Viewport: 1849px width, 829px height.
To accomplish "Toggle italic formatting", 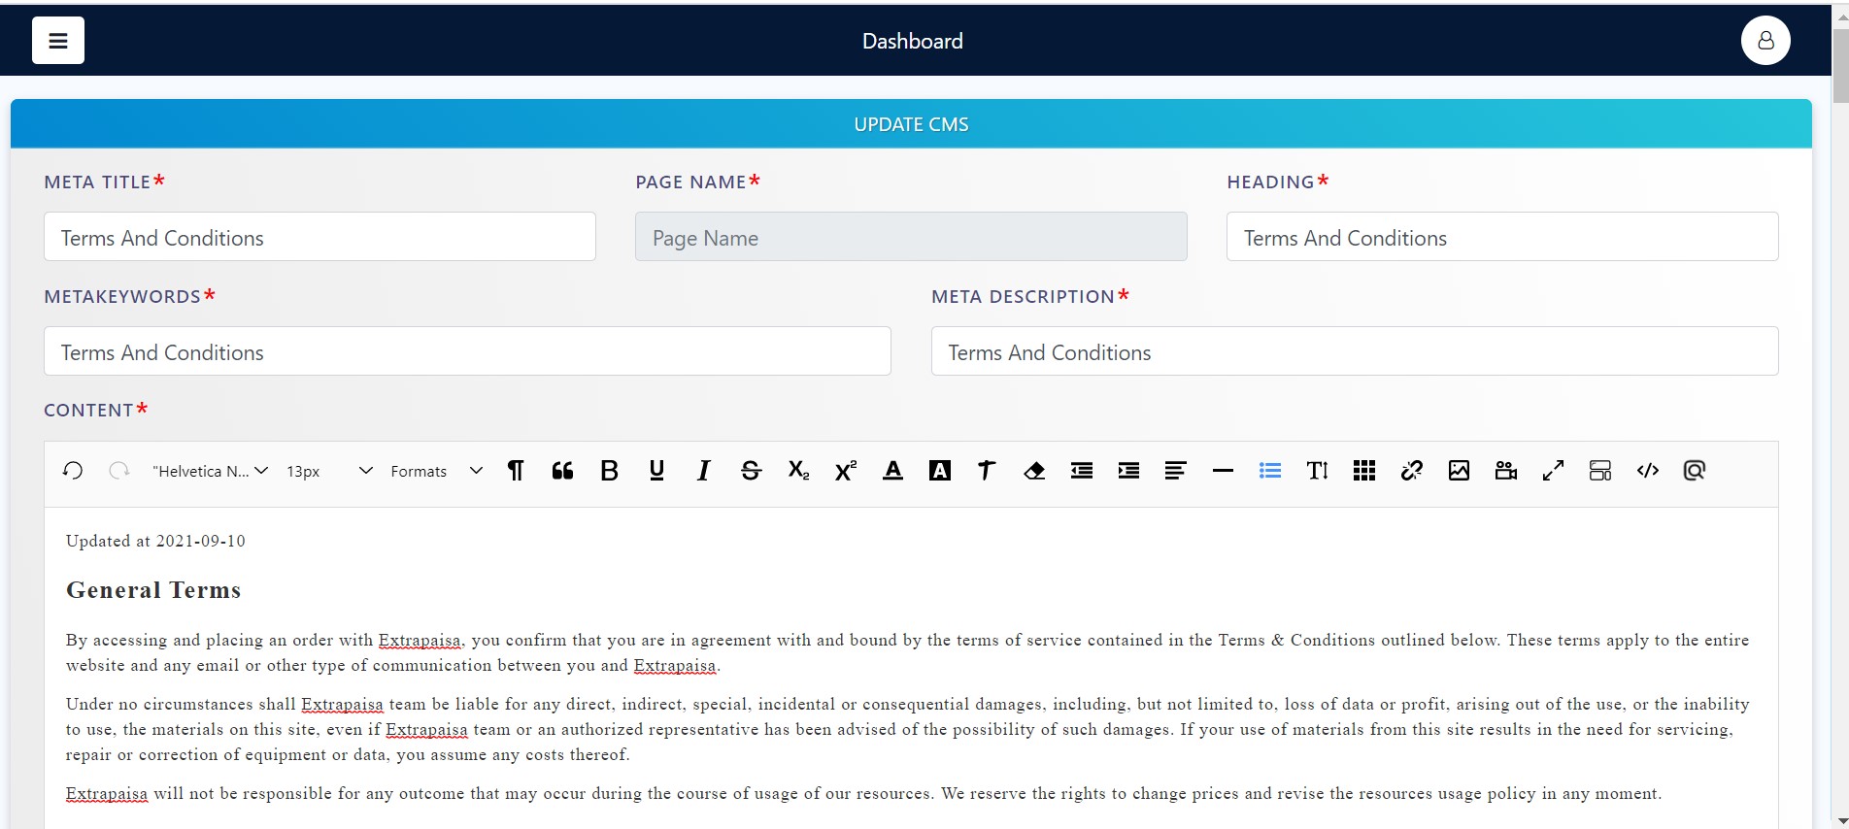I will [x=704, y=471].
